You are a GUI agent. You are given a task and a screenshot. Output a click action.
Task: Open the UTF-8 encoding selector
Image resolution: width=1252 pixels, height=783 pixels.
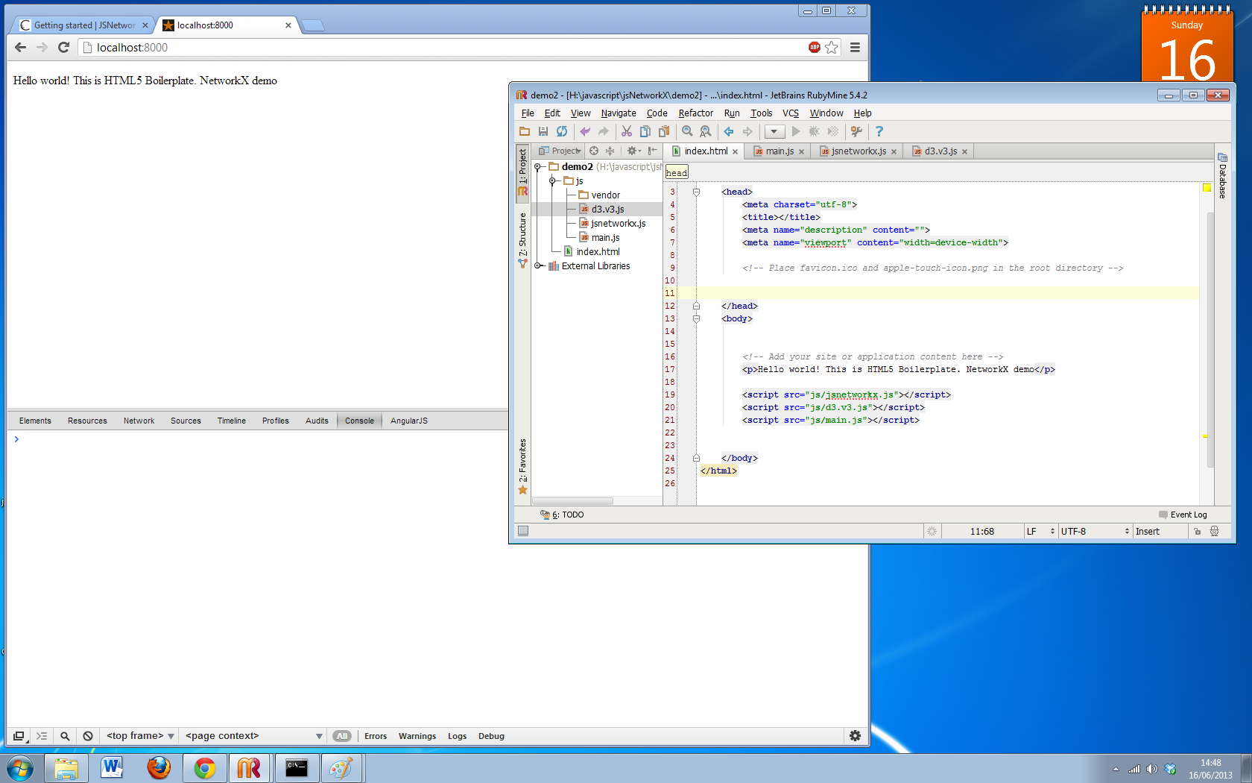click(x=1095, y=531)
